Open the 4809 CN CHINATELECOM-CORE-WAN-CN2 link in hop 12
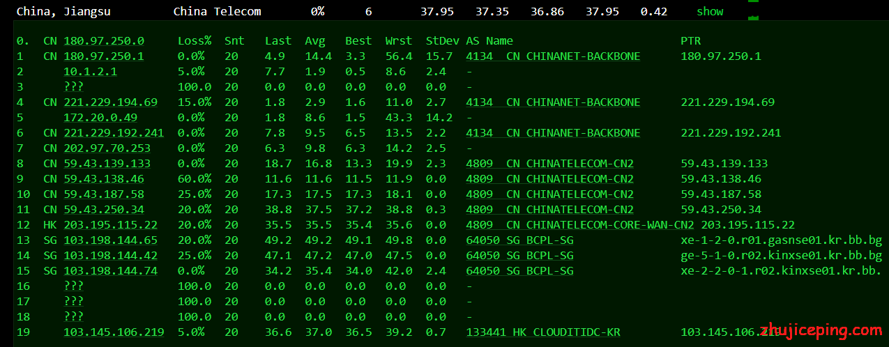 pyautogui.click(x=580, y=225)
